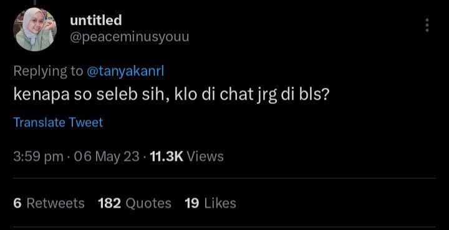The height and width of the screenshot is (230, 449).
Task: Tap the thread connector line above the avatar
Action: point(35,2)
